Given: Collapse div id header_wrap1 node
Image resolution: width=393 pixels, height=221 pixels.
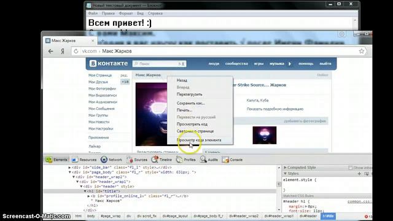Looking at the screenshot, I should click(77, 182).
